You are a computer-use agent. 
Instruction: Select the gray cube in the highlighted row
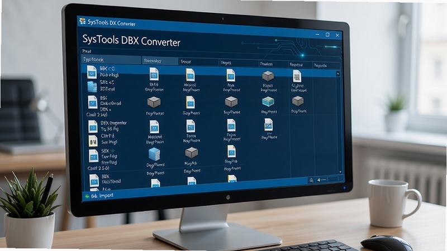(x=268, y=76)
